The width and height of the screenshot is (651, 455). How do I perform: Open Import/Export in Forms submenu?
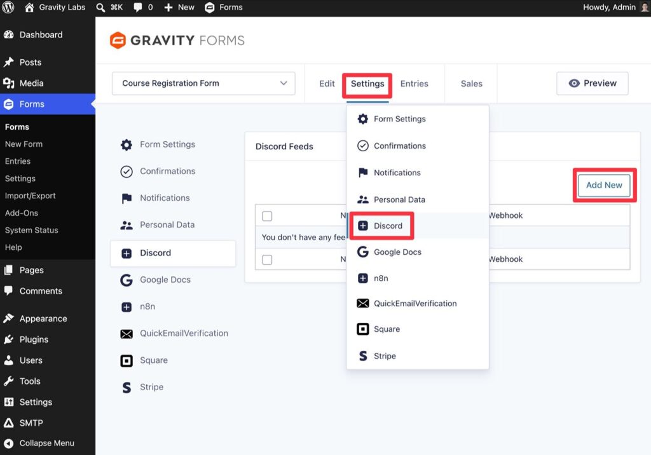(30, 196)
